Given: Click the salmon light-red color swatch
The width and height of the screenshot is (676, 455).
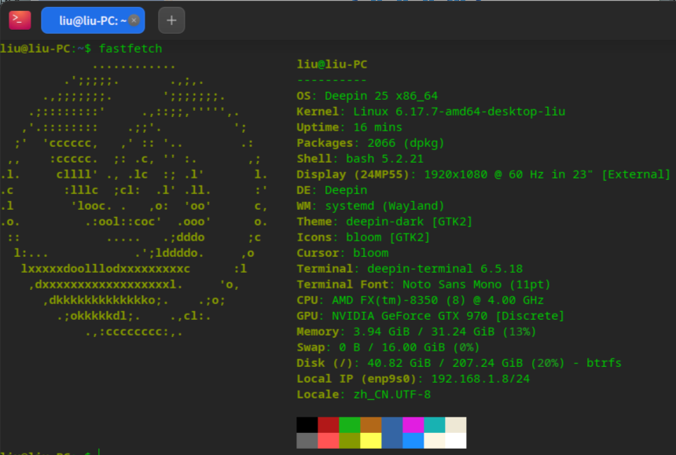Looking at the screenshot, I should tap(329, 440).
